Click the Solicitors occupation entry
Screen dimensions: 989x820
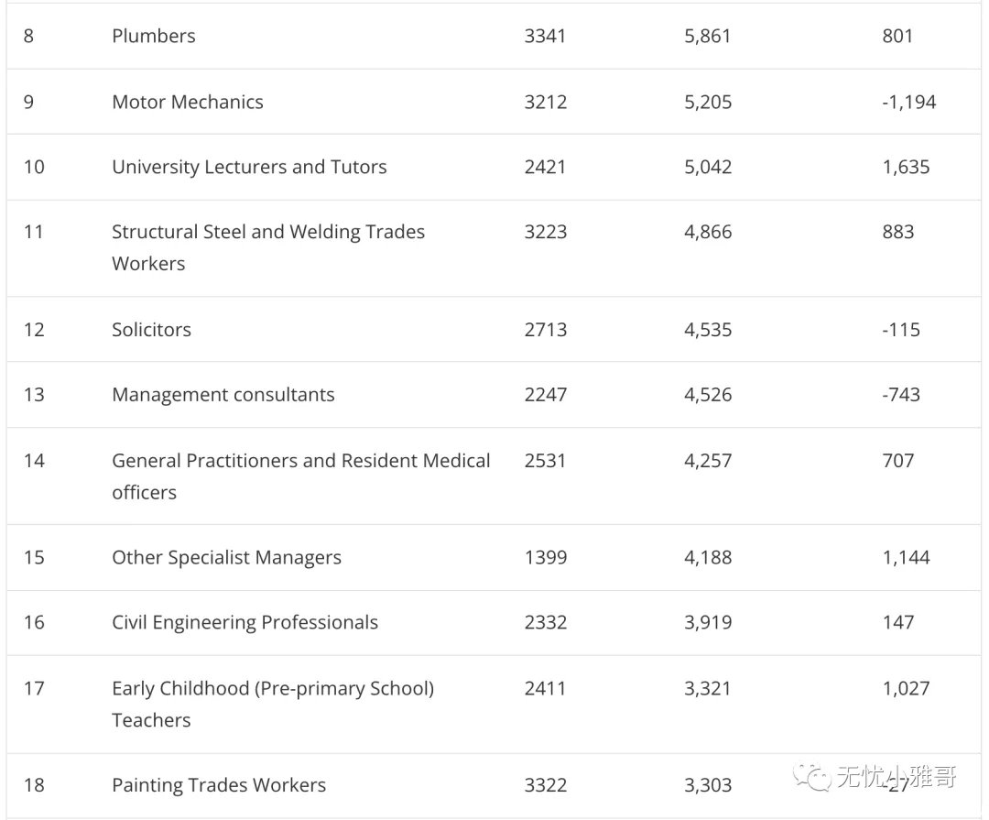point(151,330)
